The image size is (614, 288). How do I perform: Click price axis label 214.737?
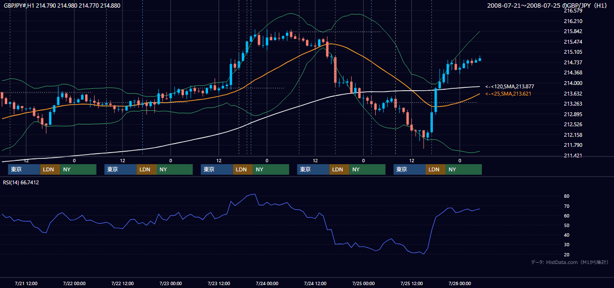pos(573,62)
